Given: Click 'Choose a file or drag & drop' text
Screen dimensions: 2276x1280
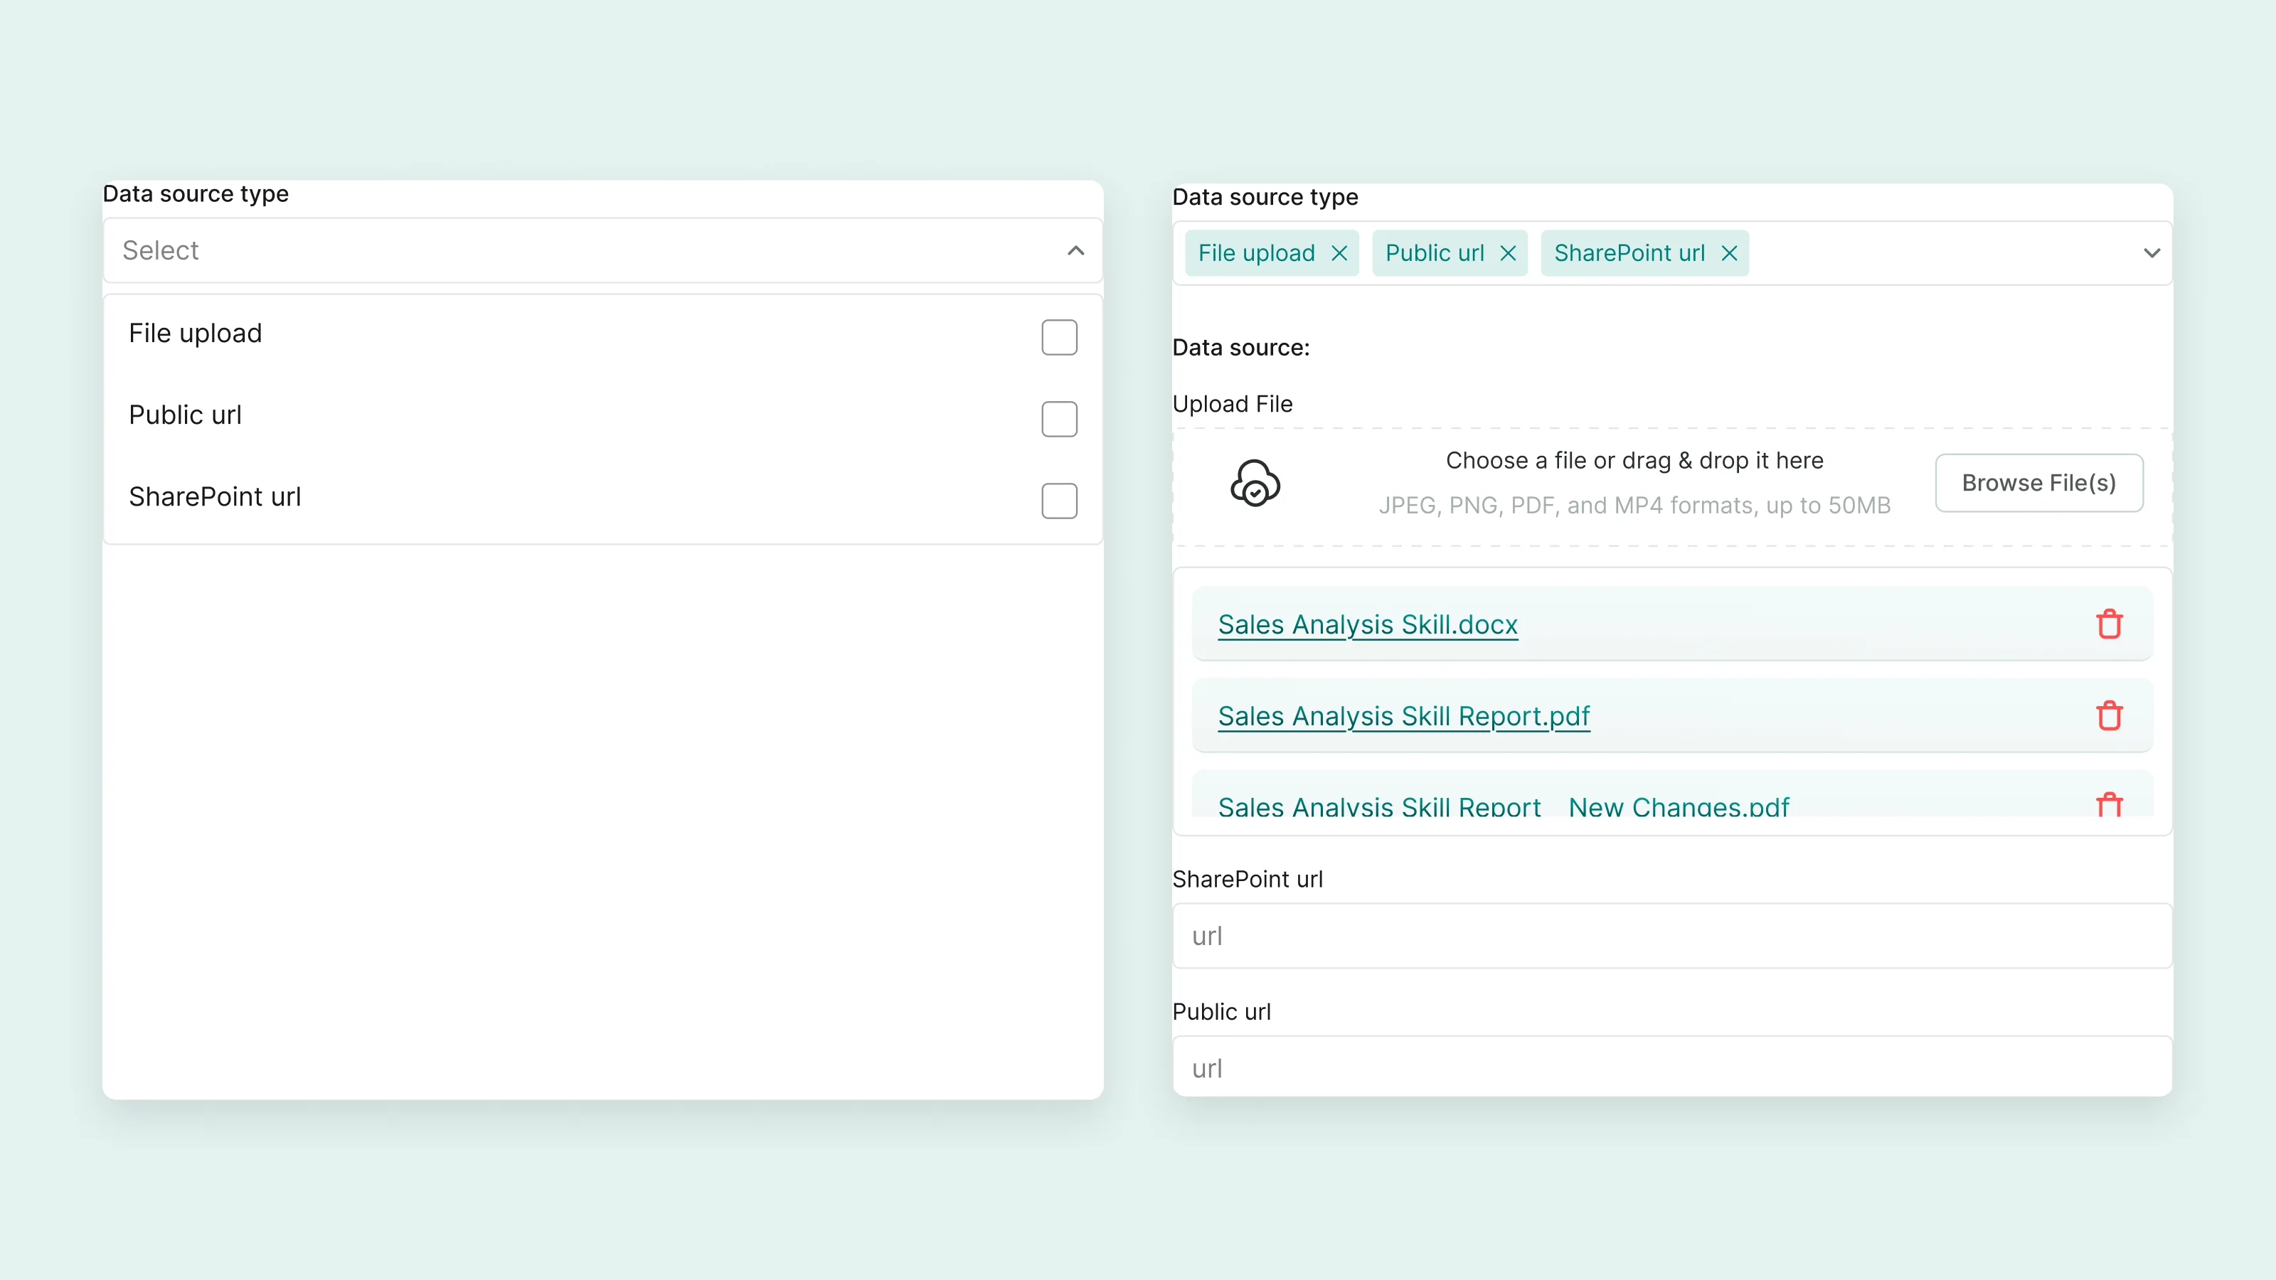Looking at the screenshot, I should (1634, 461).
